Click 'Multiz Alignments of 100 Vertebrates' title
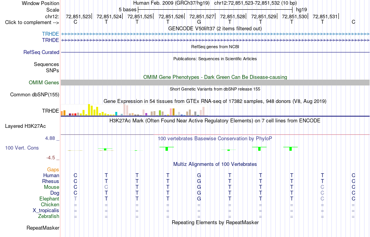Viewport: 370px width, 237px height. coord(215,164)
